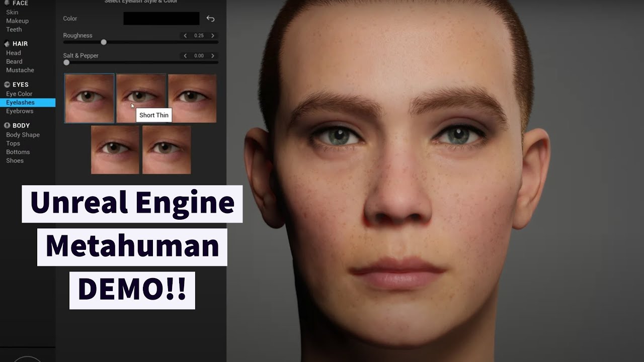Select the Short Thin eyelash thumbnail
Viewport: 644px width, 362px height.
pyautogui.click(x=141, y=98)
